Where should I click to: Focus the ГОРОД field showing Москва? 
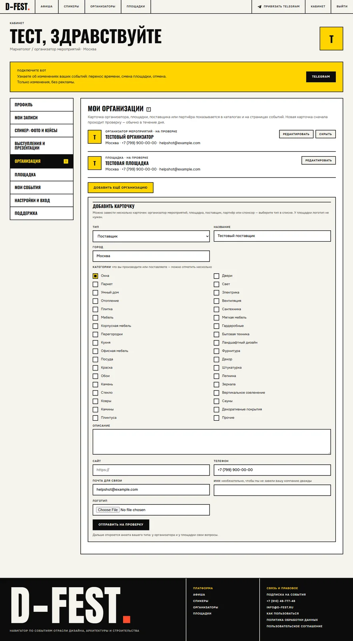coord(151,256)
